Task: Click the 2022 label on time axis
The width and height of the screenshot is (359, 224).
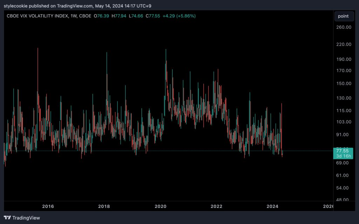Action: point(216,206)
